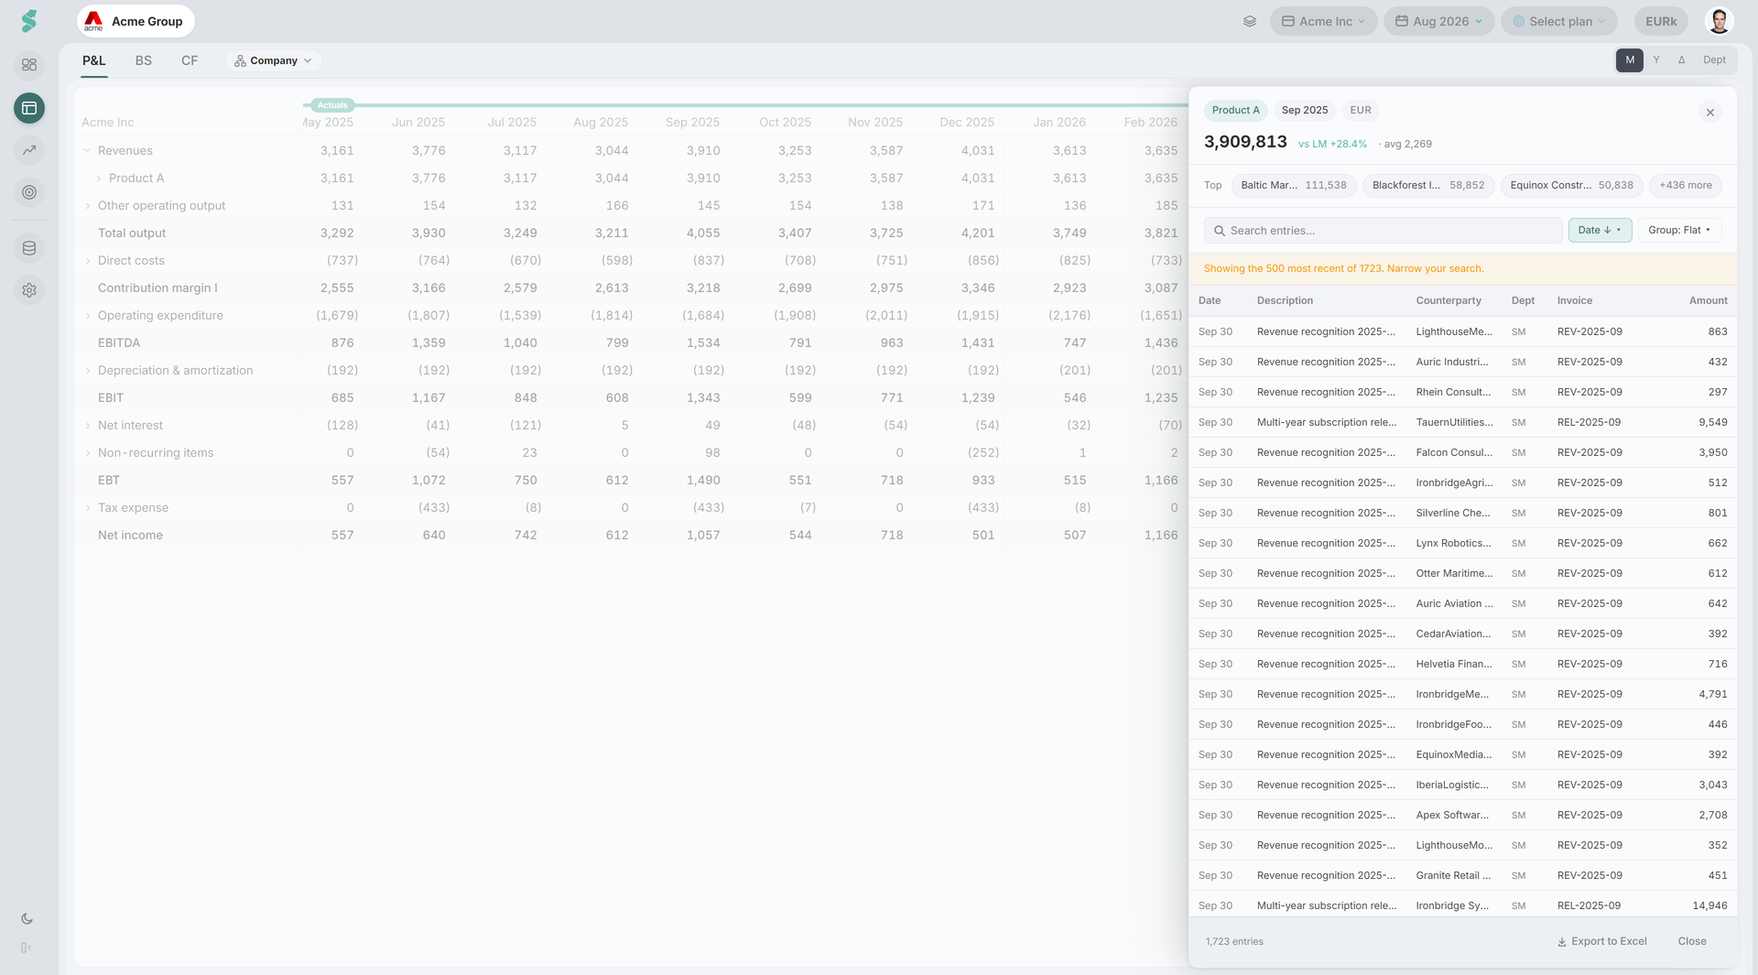Switch to the P&L tab

pos(93,60)
